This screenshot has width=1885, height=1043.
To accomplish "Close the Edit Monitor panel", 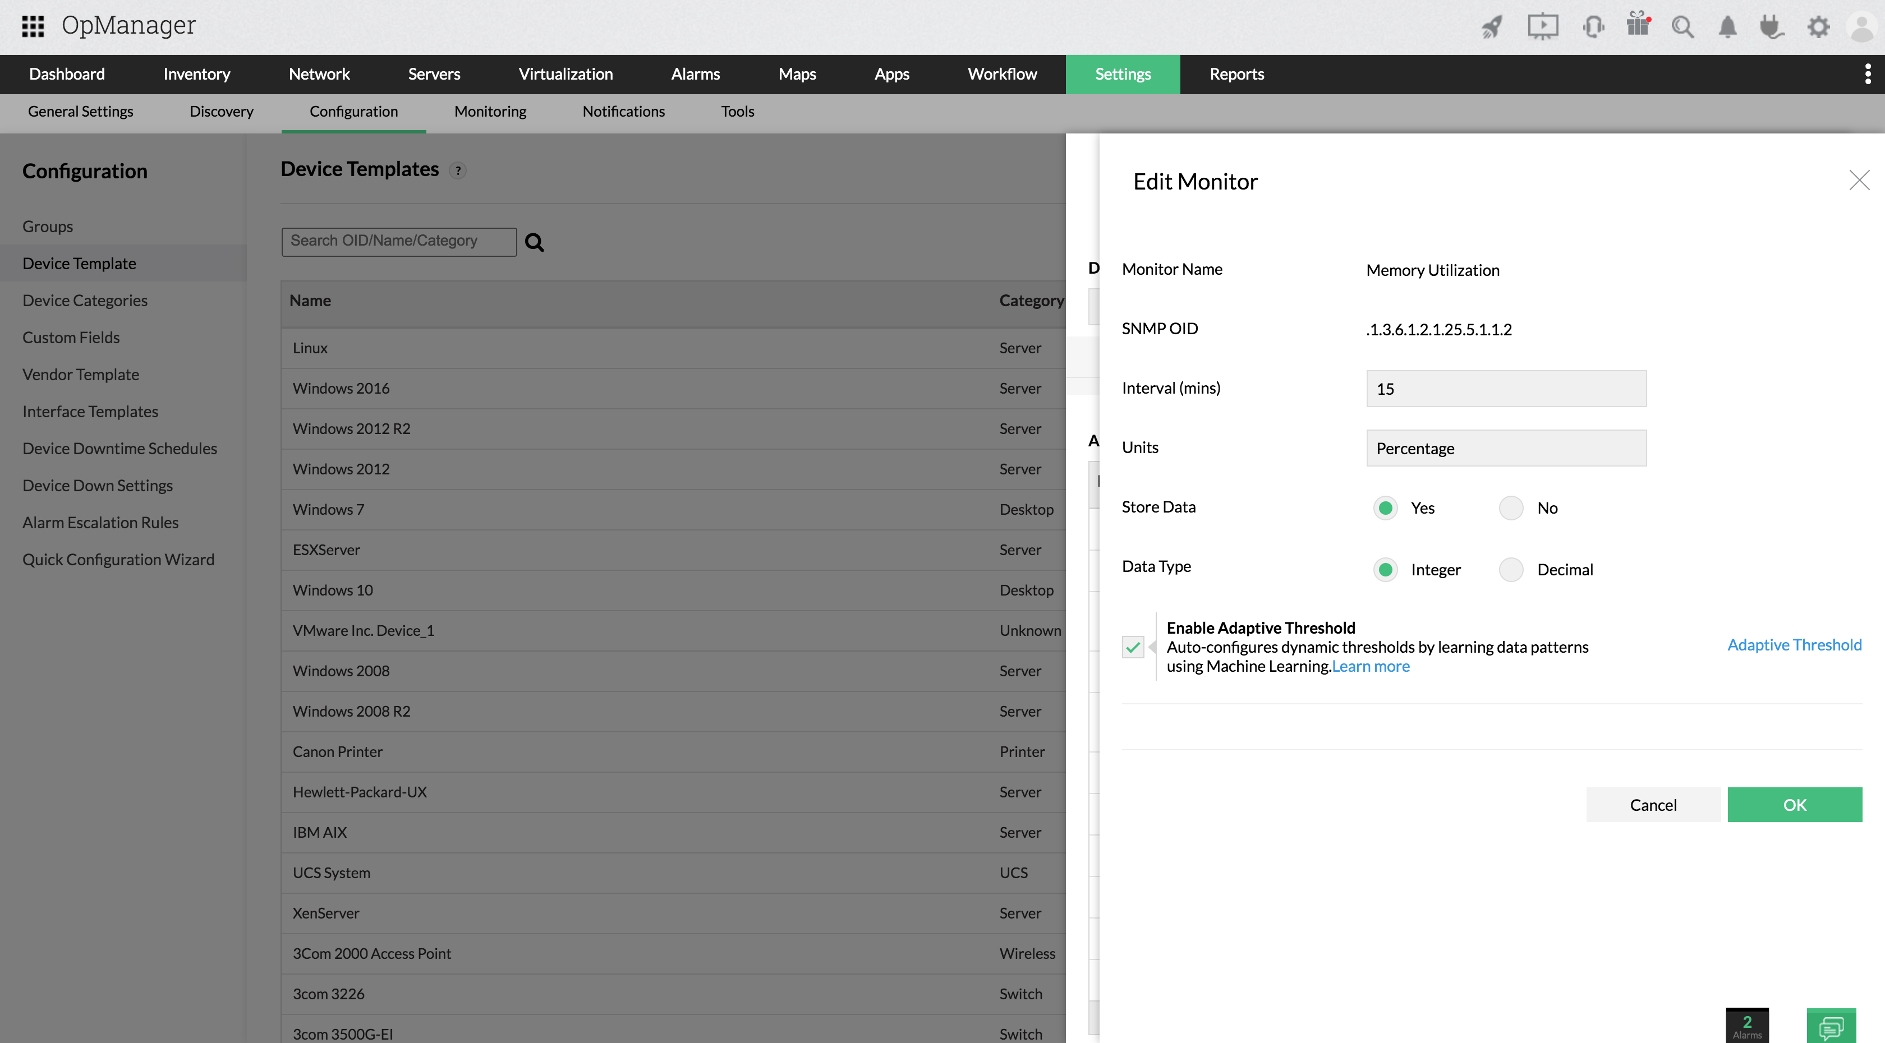I will (x=1859, y=180).
